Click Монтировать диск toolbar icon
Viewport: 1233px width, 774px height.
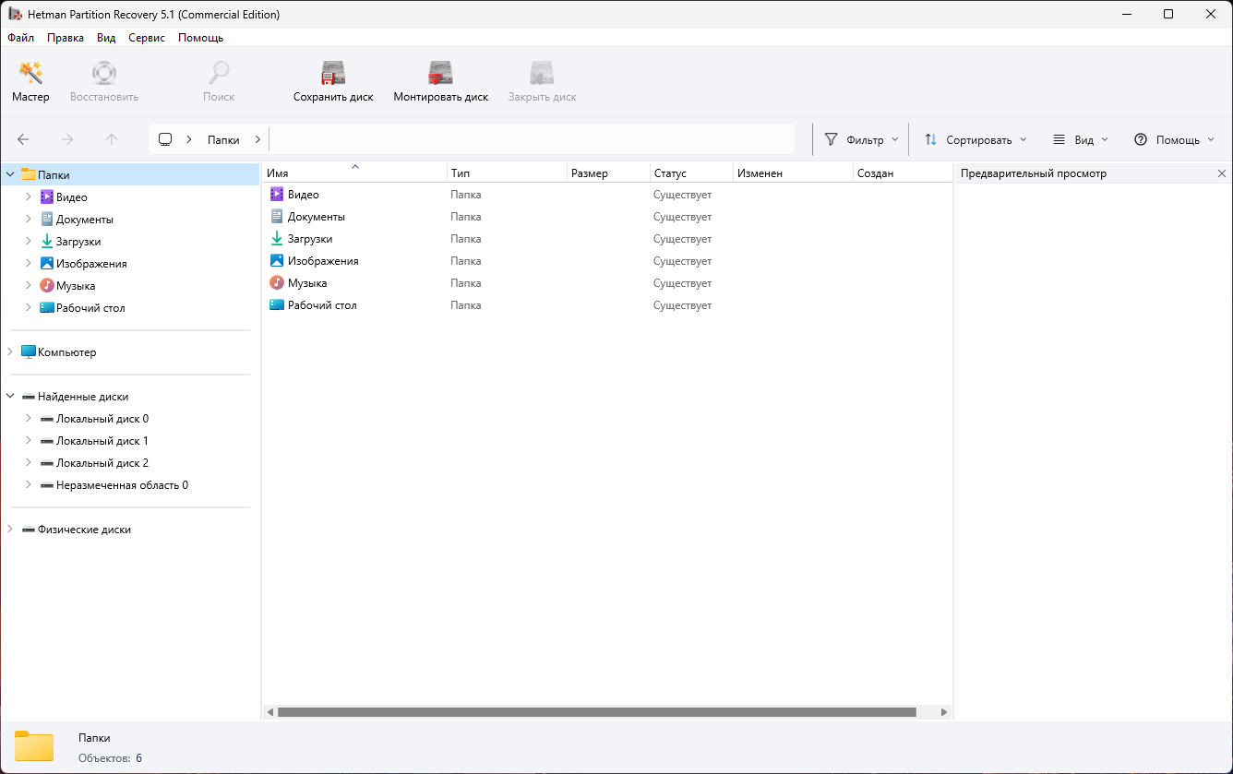[x=440, y=73]
